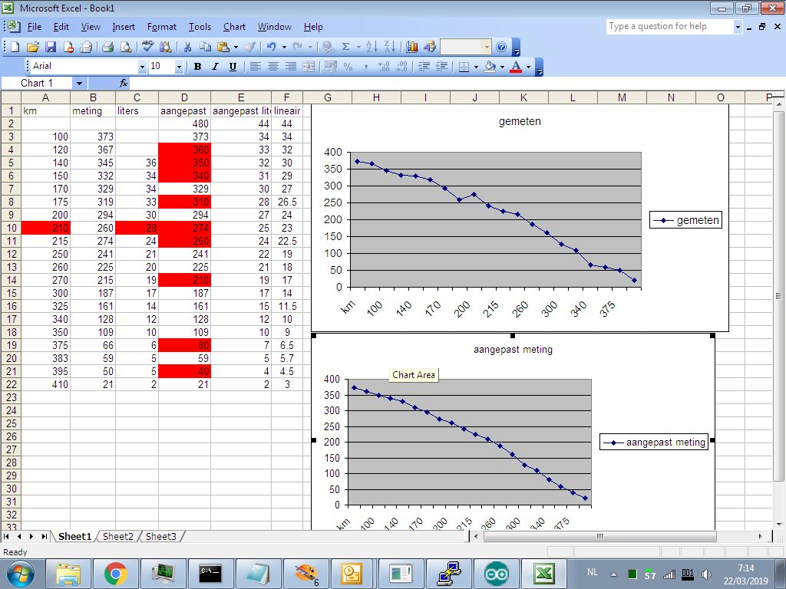Select column D header
This screenshot has width=786, height=589.
(x=184, y=97)
